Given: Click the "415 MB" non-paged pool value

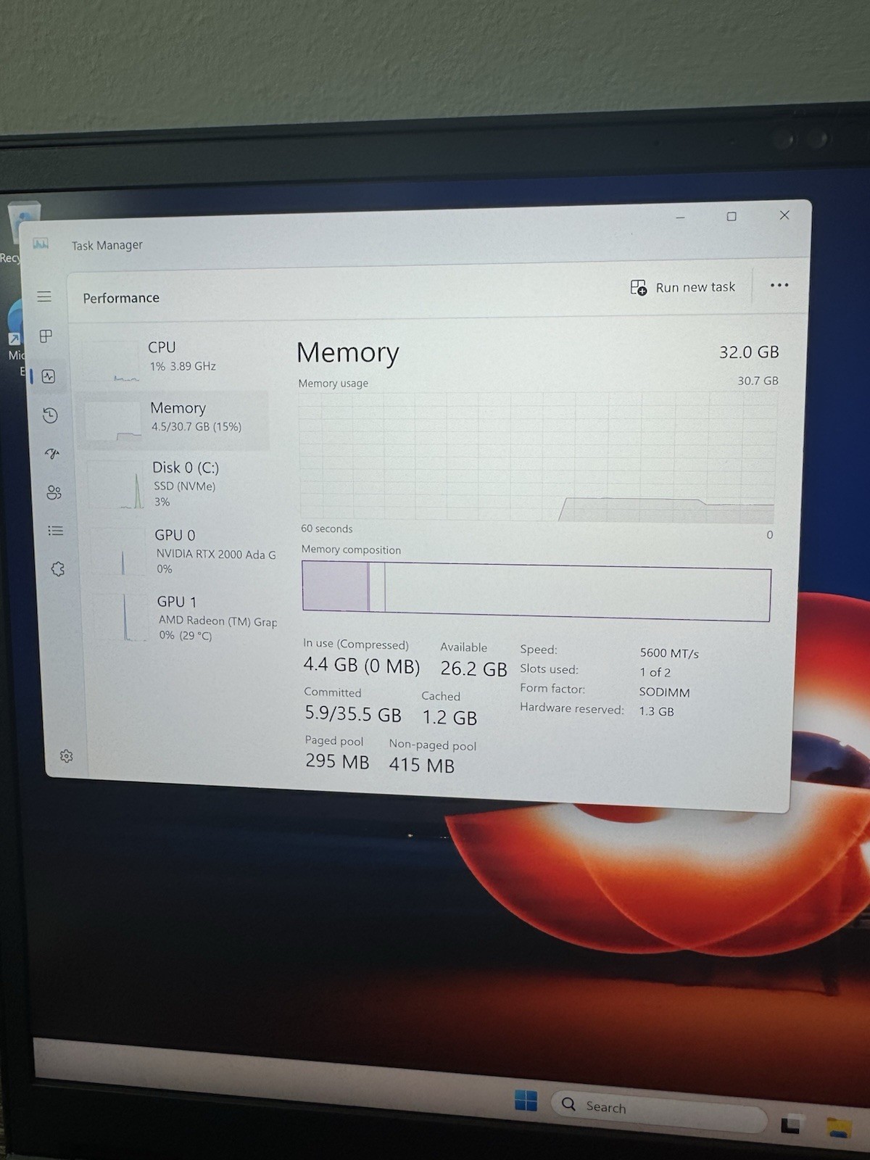Looking at the screenshot, I should click(x=421, y=765).
